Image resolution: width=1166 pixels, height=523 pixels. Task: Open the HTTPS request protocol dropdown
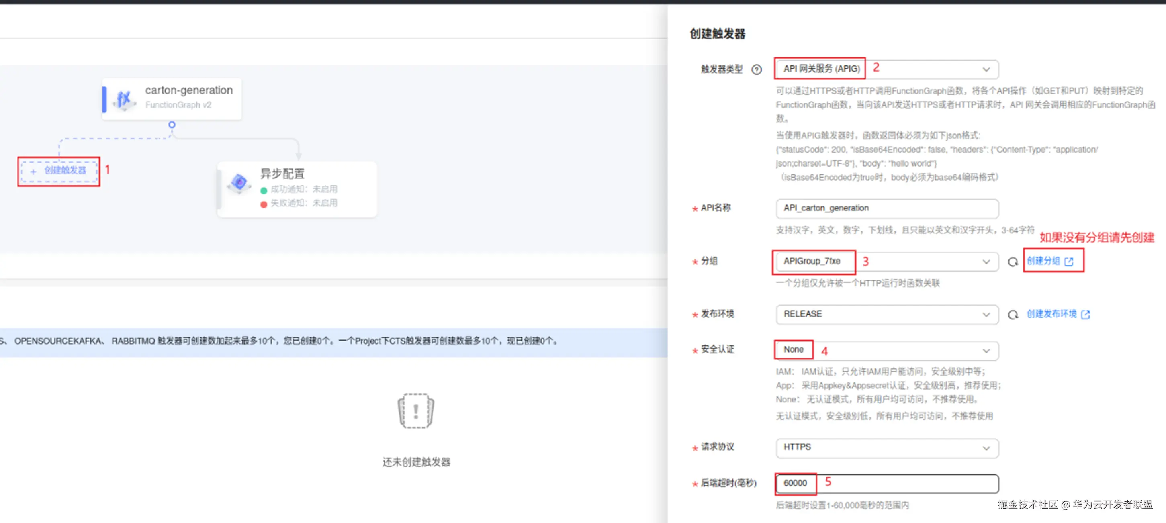886,447
